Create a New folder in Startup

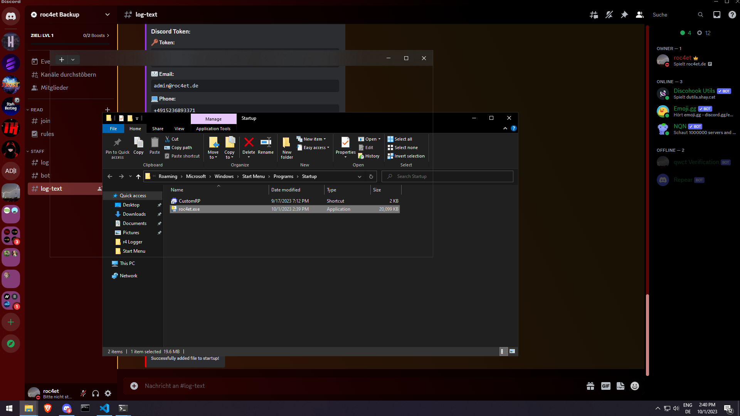pyautogui.click(x=287, y=148)
